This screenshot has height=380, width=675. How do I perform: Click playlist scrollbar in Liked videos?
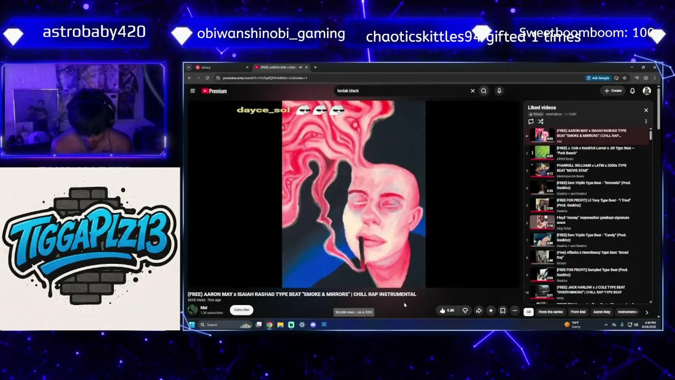pyautogui.click(x=651, y=135)
